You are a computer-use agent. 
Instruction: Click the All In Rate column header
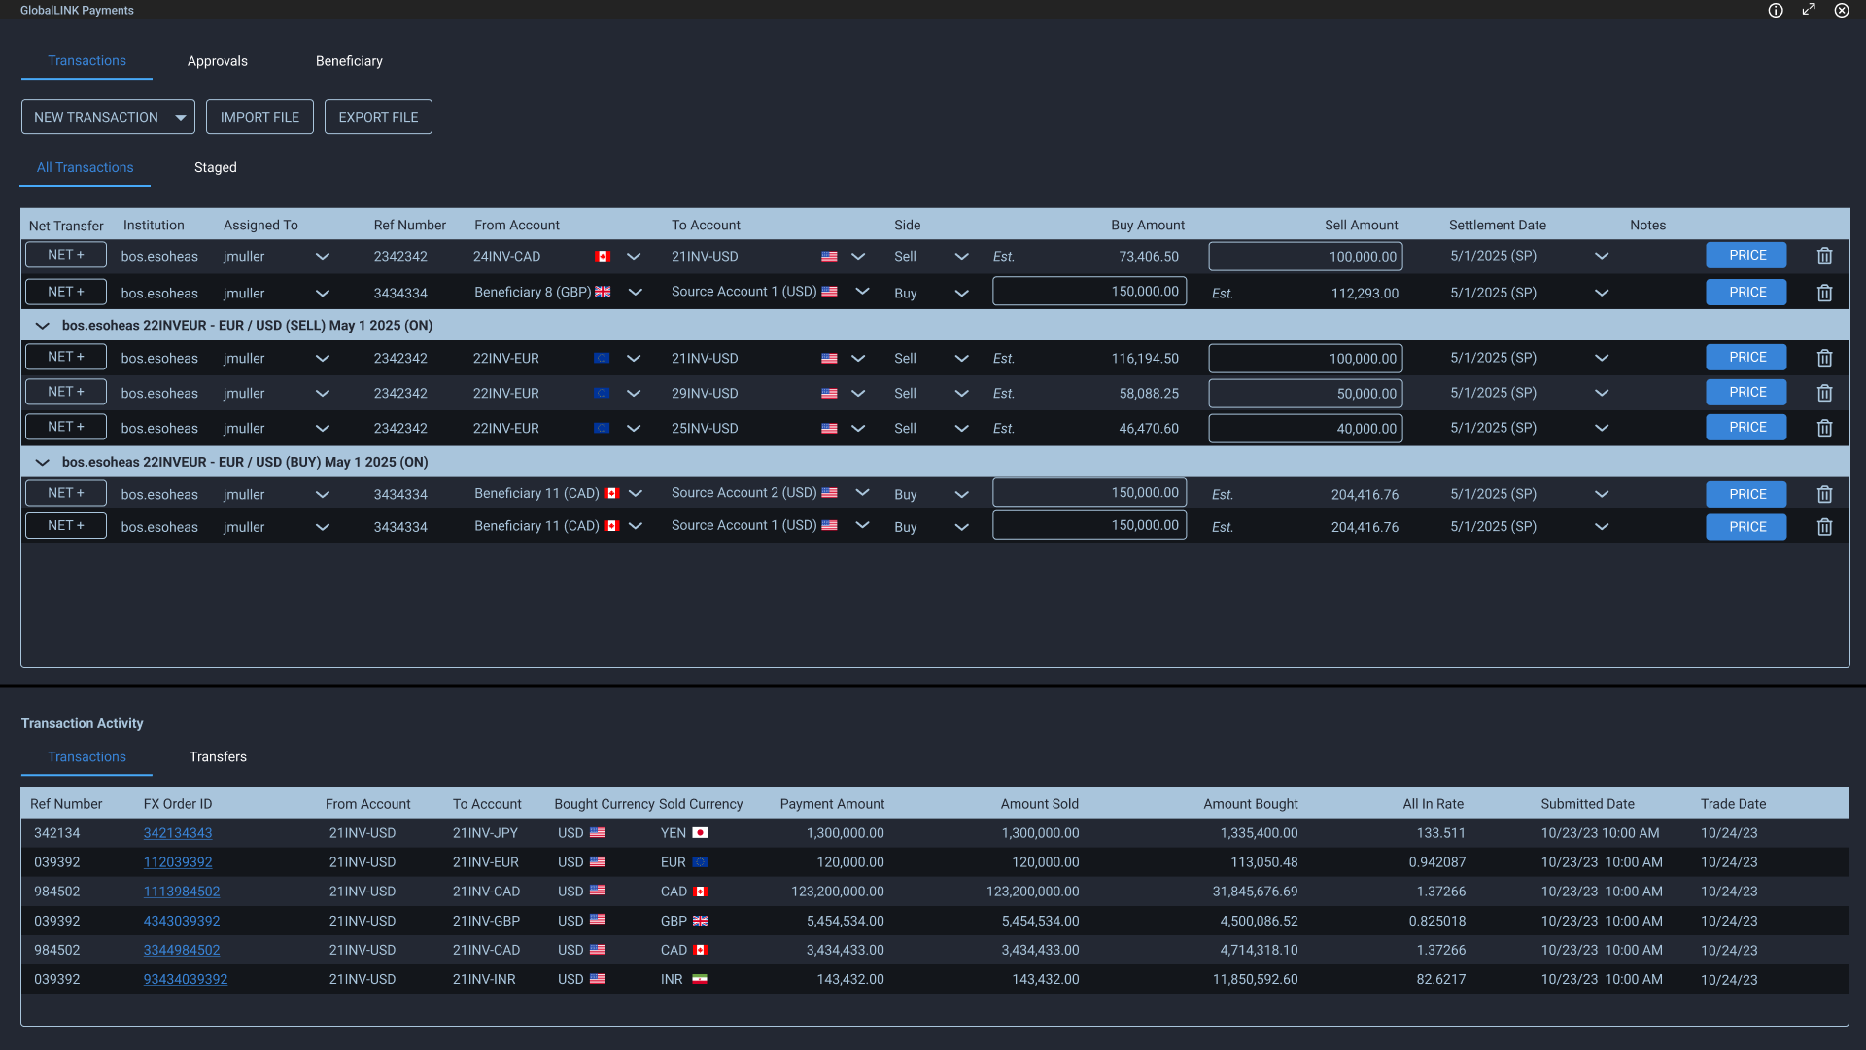point(1433,804)
